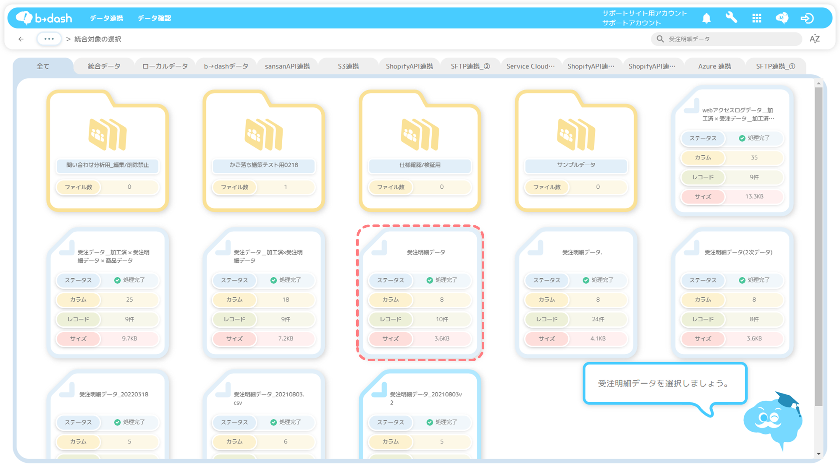This screenshot has height=472, width=840.
Task: Switch to the S3連携 tab
Action: pos(348,66)
